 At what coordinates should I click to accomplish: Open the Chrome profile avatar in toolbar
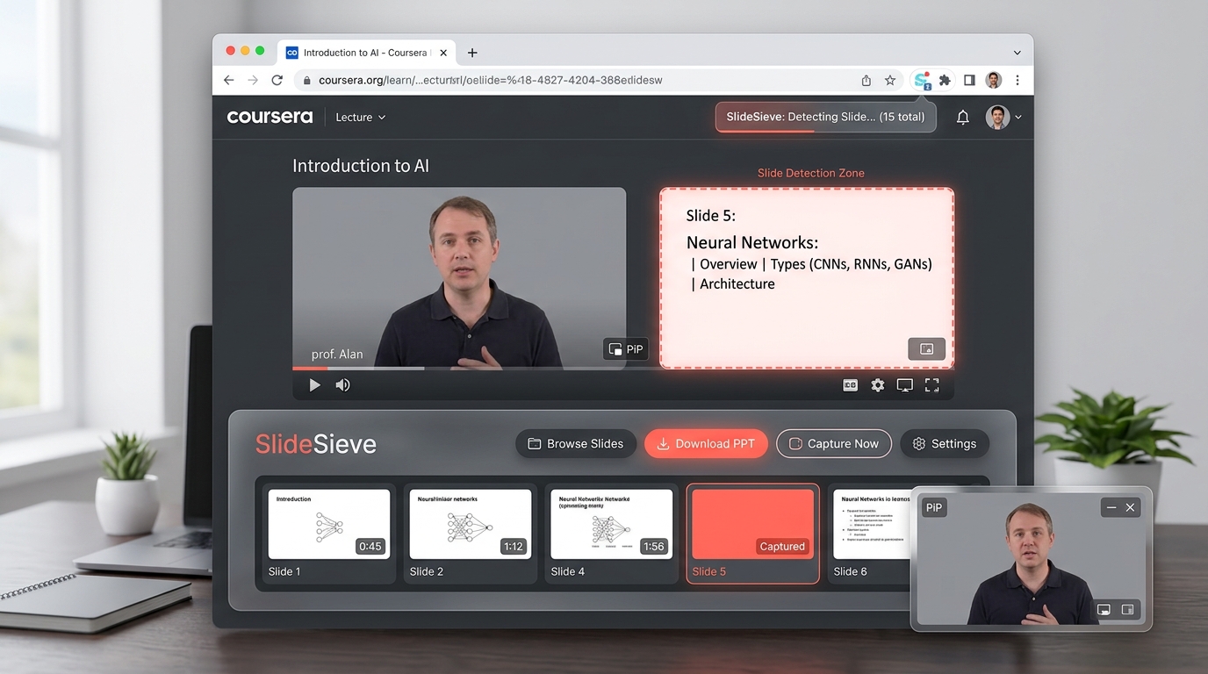(x=994, y=80)
